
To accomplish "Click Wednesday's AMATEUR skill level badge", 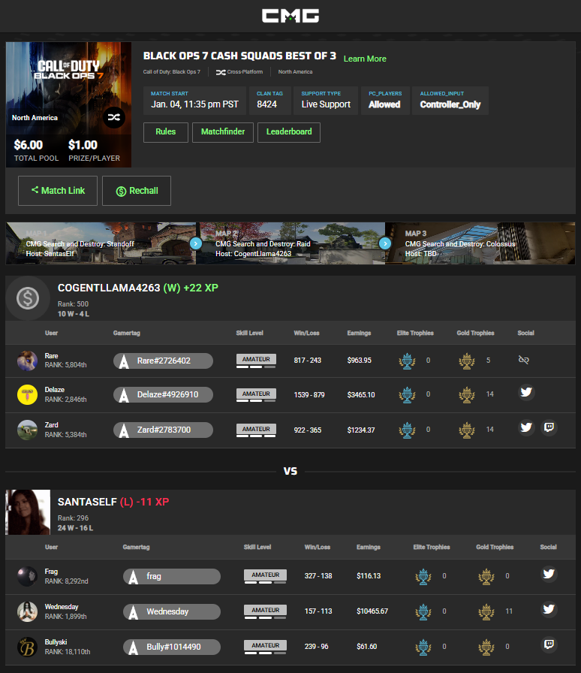I will coord(265,611).
